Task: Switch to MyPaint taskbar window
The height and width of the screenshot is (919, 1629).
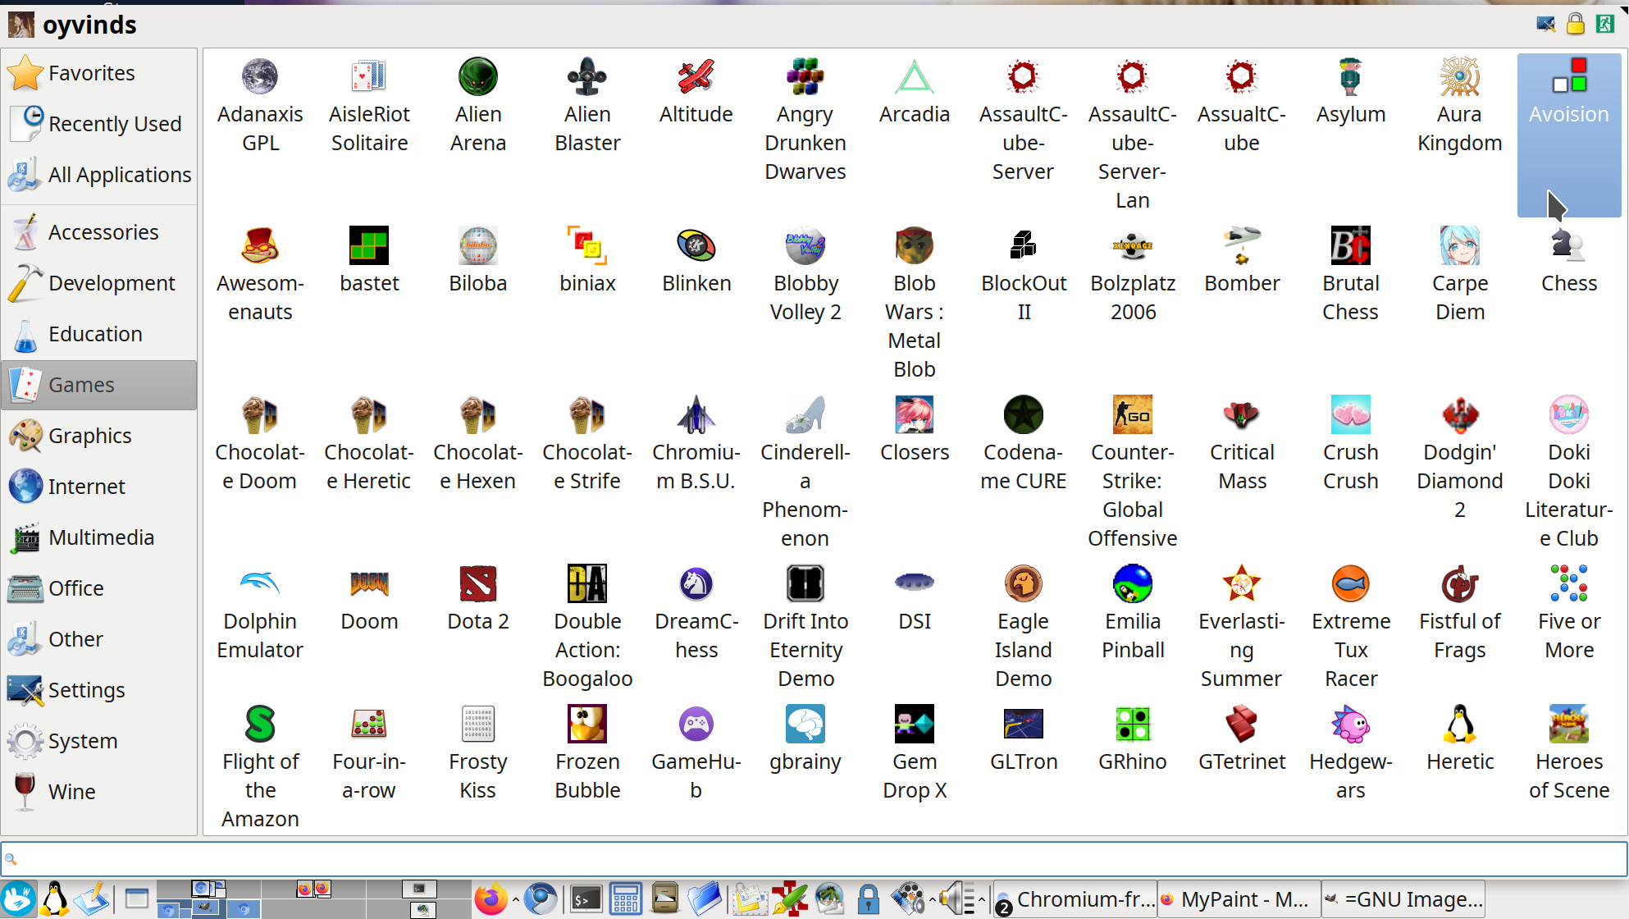Action: pyautogui.click(x=1239, y=899)
